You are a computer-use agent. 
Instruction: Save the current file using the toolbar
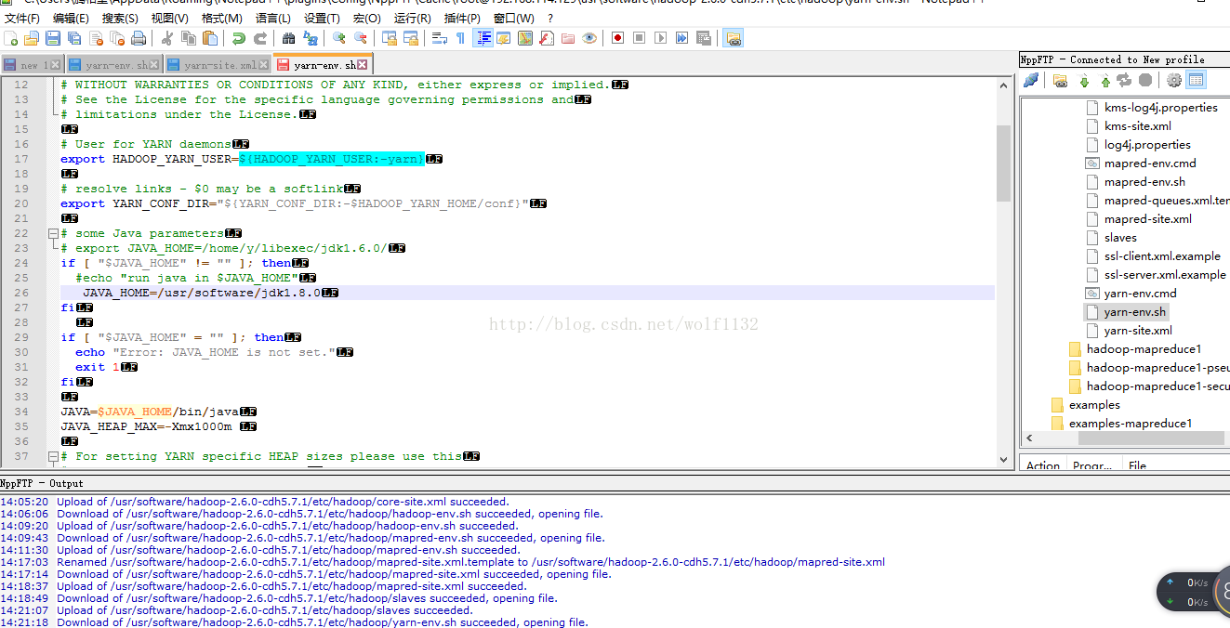click(x=53, y=38)
